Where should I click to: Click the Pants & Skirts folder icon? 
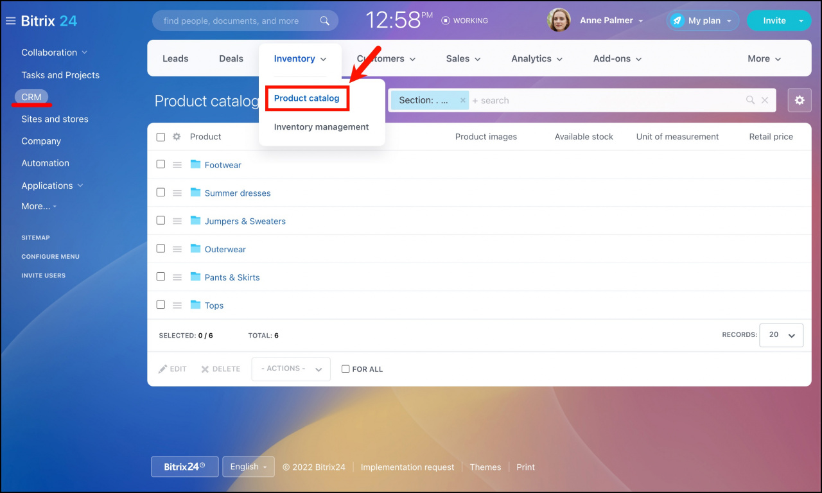click(196, 277)
